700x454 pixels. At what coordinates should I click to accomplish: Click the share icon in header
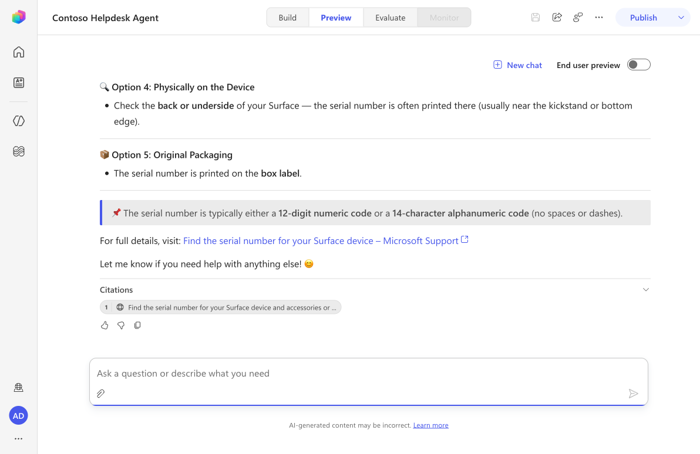coord(557,18)
